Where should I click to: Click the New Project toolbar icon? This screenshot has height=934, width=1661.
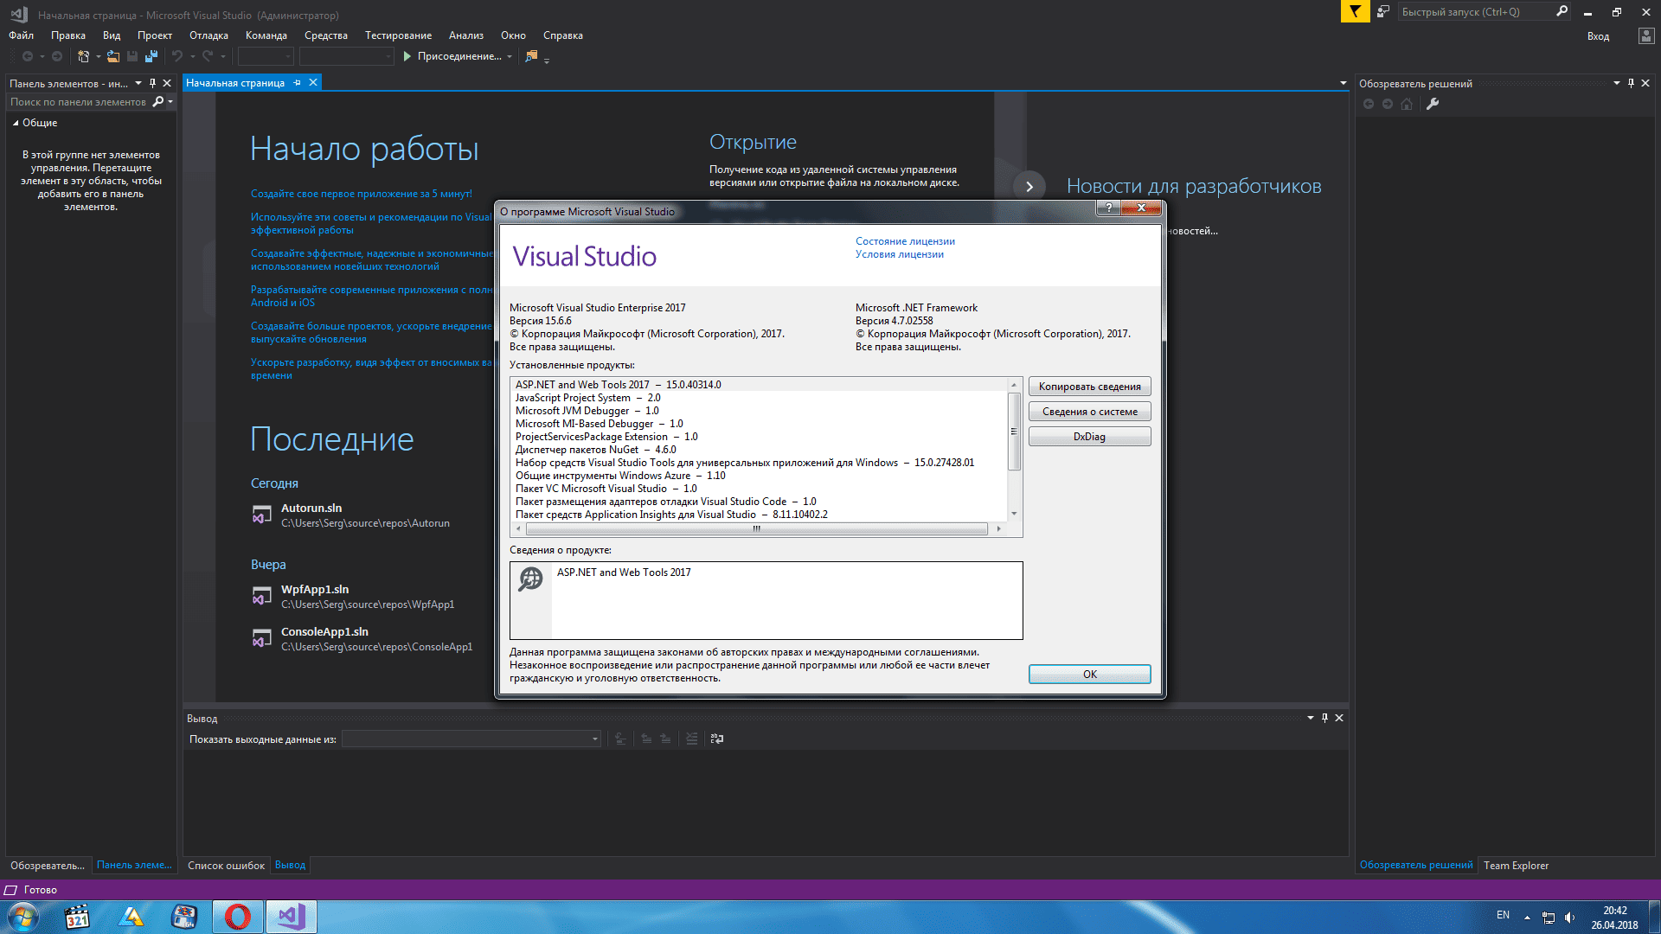pos(83,56)
